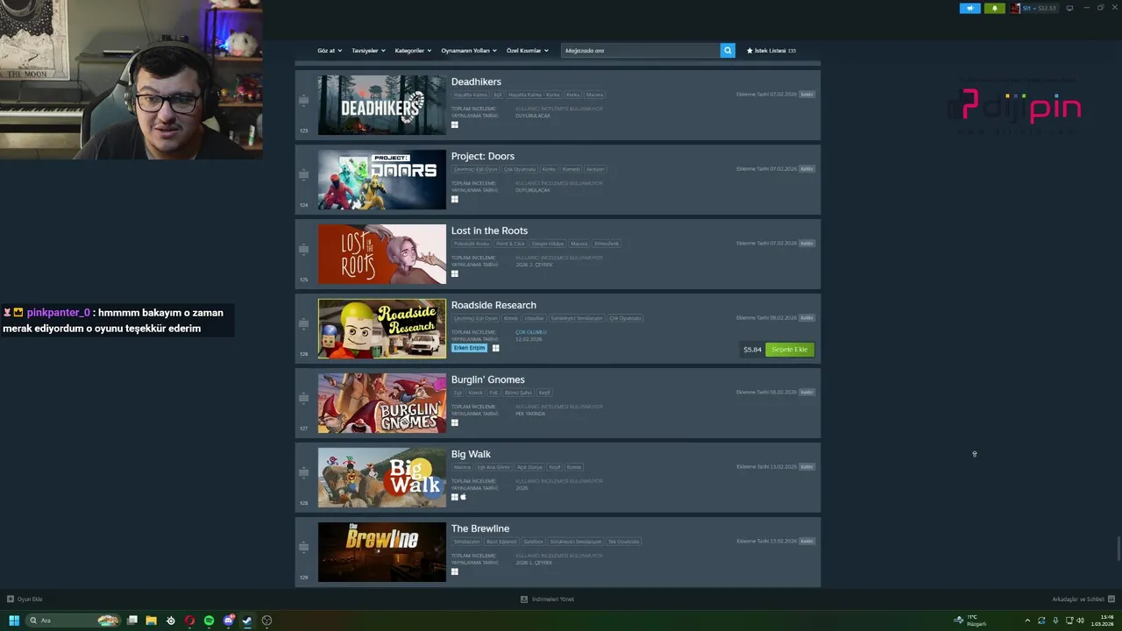The height and width of the screenshot is (631, 1122).
Task: Select the PvE tag on Burglin' Gnomes
Action: [494, 393]
